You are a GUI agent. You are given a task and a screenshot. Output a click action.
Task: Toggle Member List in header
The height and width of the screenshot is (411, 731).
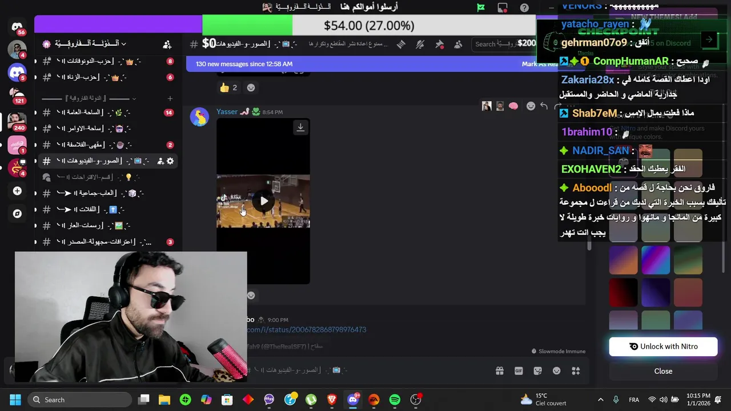click(459, 44)
